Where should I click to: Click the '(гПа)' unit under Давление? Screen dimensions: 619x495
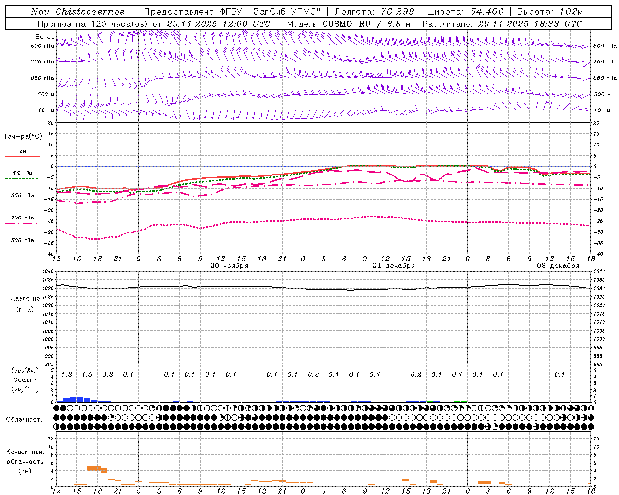click(25, 309)
